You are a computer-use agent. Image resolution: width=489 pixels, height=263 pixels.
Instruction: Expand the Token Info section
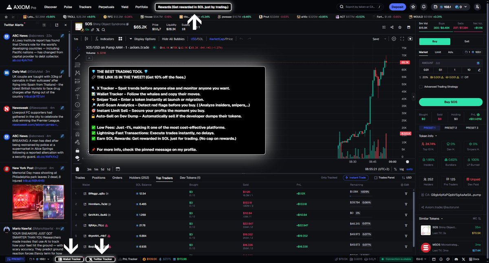pyautogui.click(x=428, y=136)
